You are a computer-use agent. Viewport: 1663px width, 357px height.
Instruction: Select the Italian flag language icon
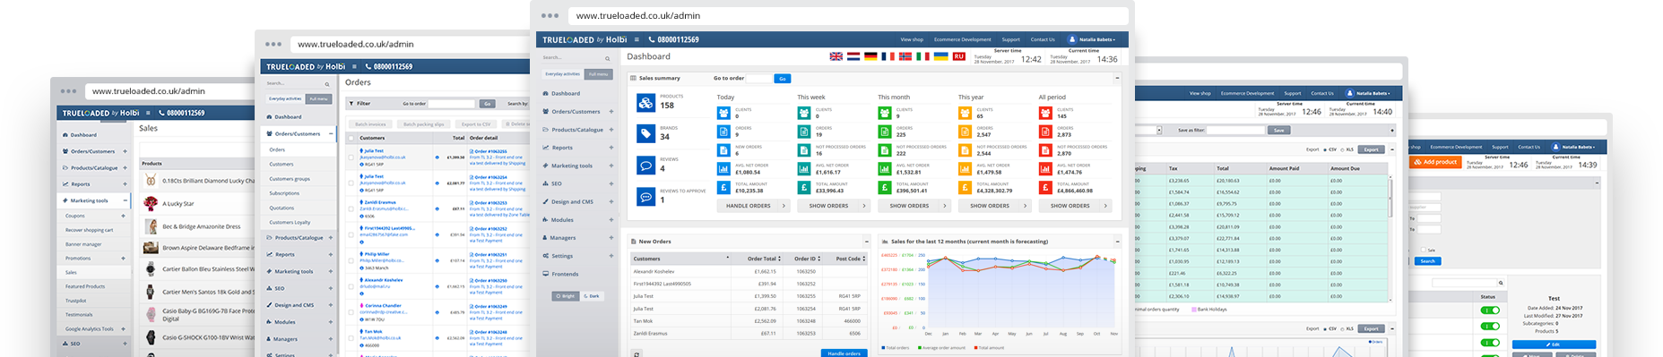pos(922,56)
